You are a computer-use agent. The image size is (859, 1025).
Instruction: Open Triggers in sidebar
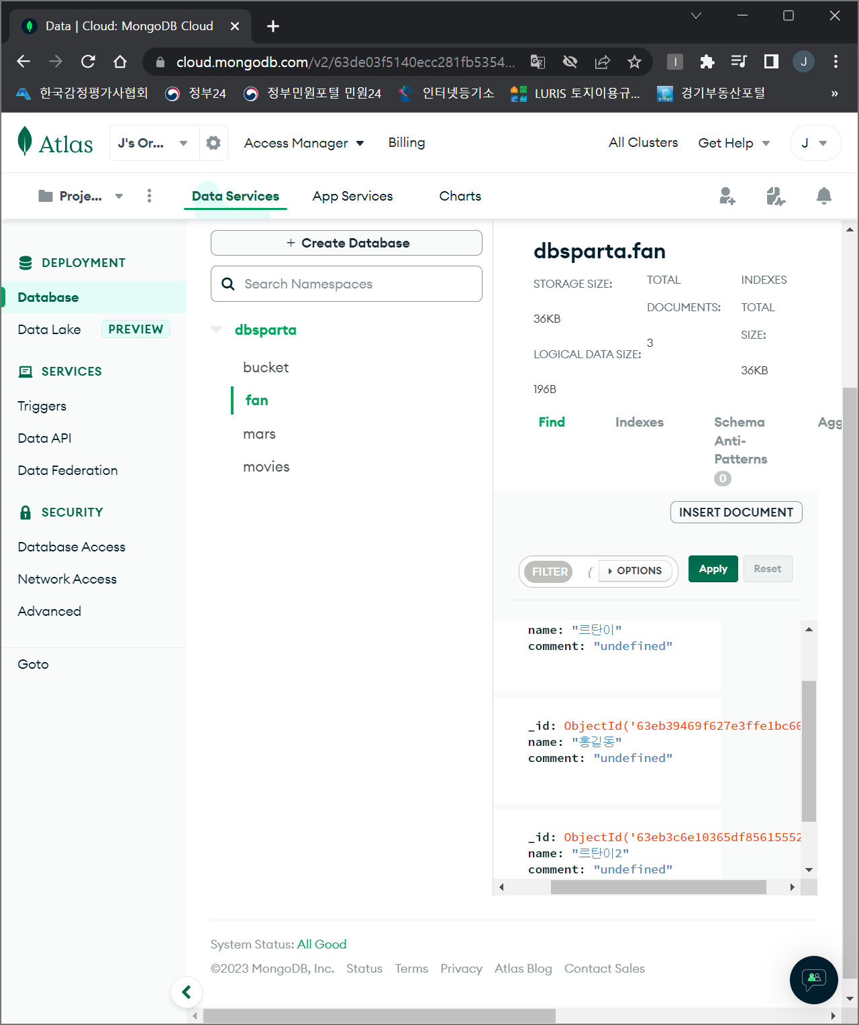pyautogui.click(x=42, y=406)
